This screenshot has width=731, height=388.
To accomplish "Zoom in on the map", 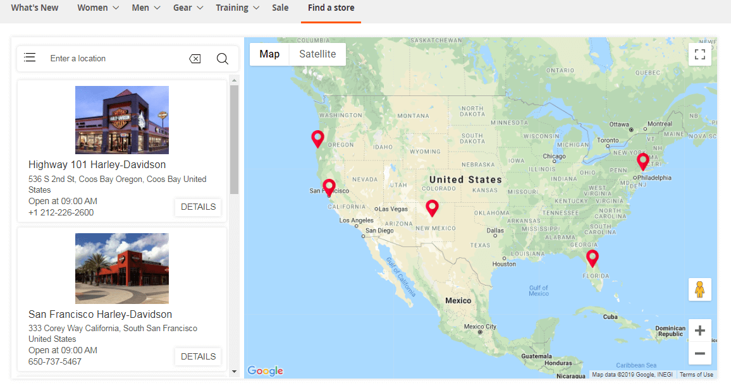I will click(x=699, y=330).
